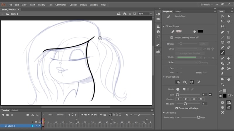Toggle Object drawing mode button

pyautogui.click(x=172, y=38)
